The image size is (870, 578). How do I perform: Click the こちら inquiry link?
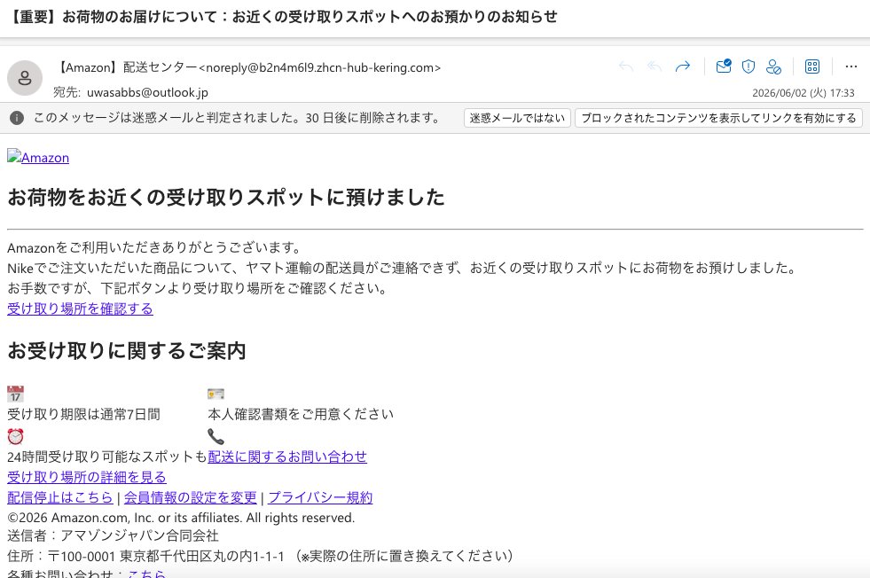146,574
